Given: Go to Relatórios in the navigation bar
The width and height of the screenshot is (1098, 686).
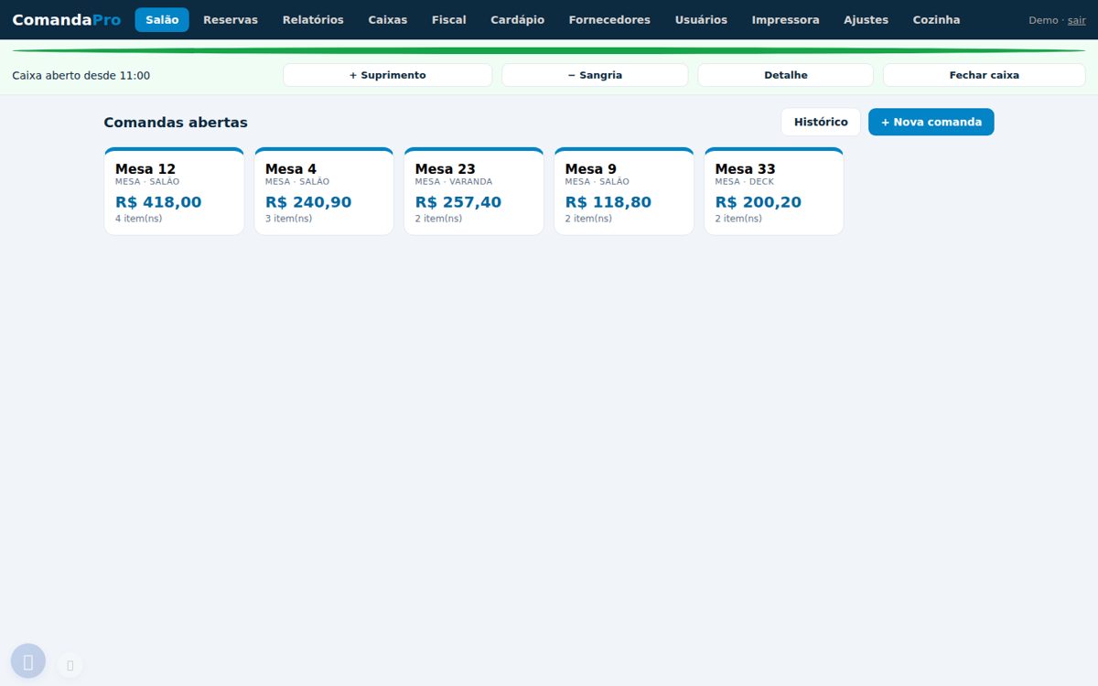Looking at the screenshot, I should 313,20.
